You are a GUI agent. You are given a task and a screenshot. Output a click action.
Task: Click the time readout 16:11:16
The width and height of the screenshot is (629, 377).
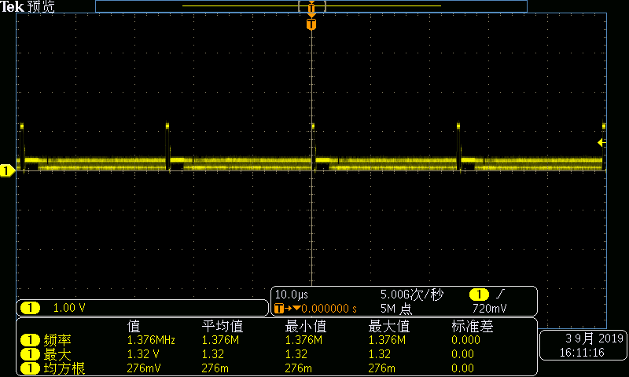click(582, 353)
